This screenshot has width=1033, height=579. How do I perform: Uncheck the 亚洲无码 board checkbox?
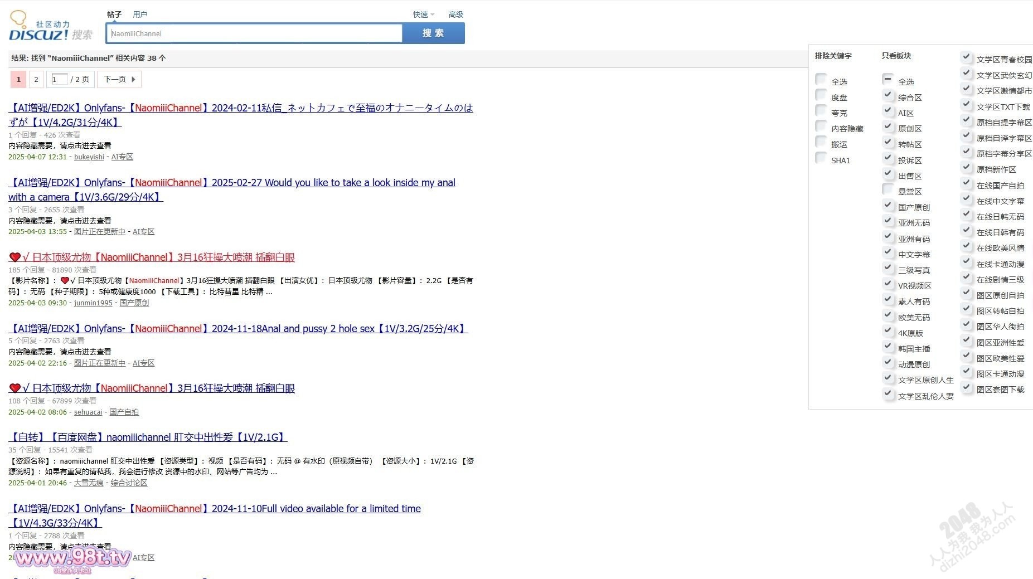(x=888, y=220)
